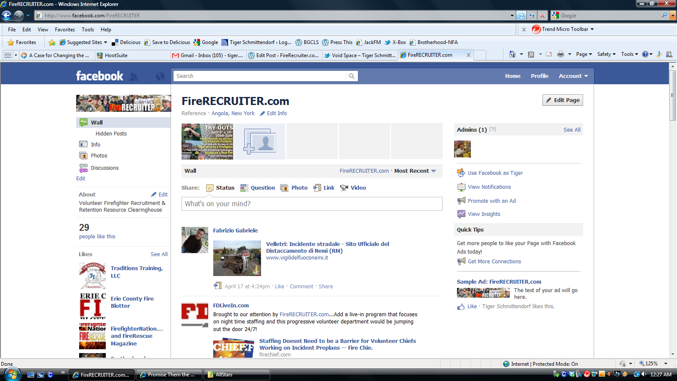Click the Edit Page button
Image resolution: width=677 pixels, height=381 pixels.
click(563, 100)
